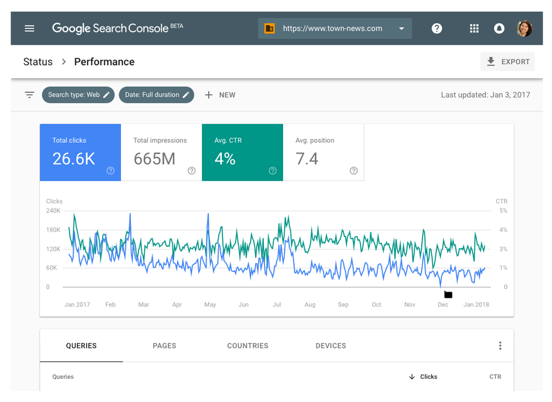Open the table overflow menu with three dots

500,345
